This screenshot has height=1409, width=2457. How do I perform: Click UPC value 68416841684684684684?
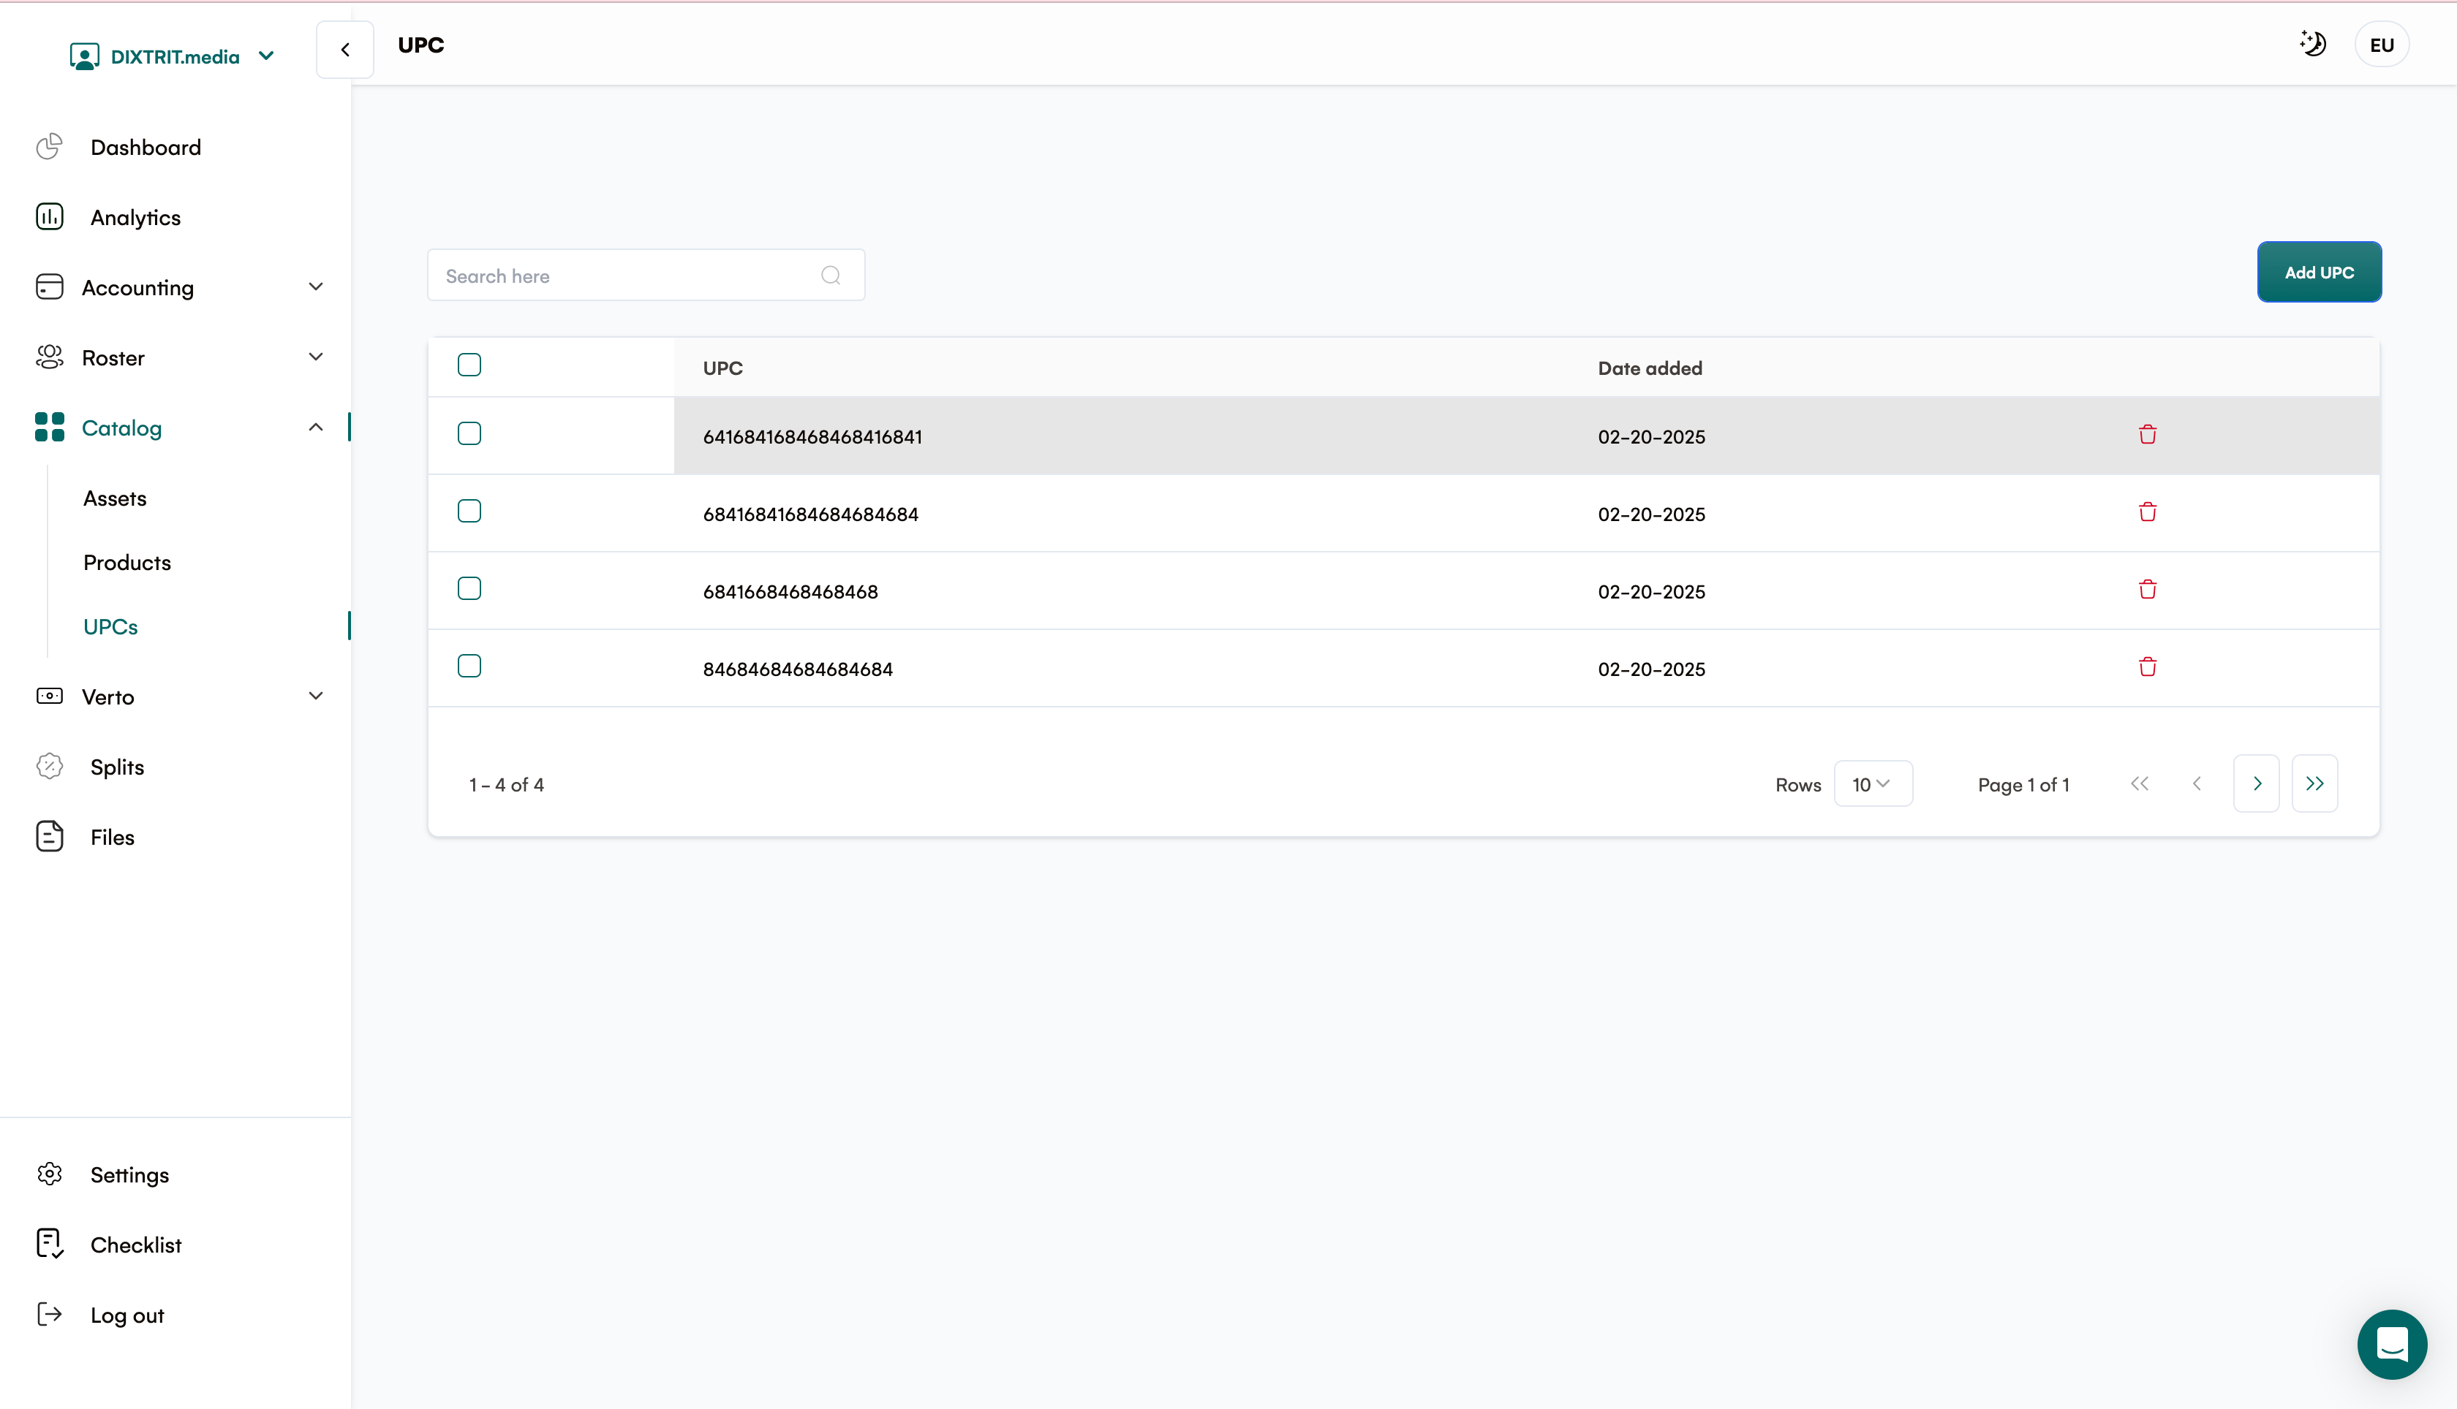[810, 514]
